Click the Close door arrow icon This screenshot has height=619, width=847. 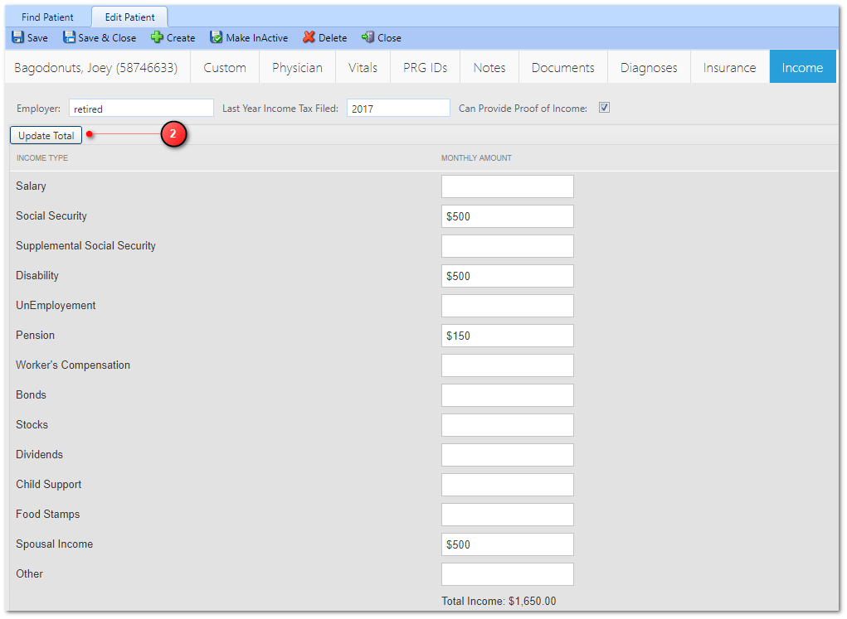pos(368,37)
